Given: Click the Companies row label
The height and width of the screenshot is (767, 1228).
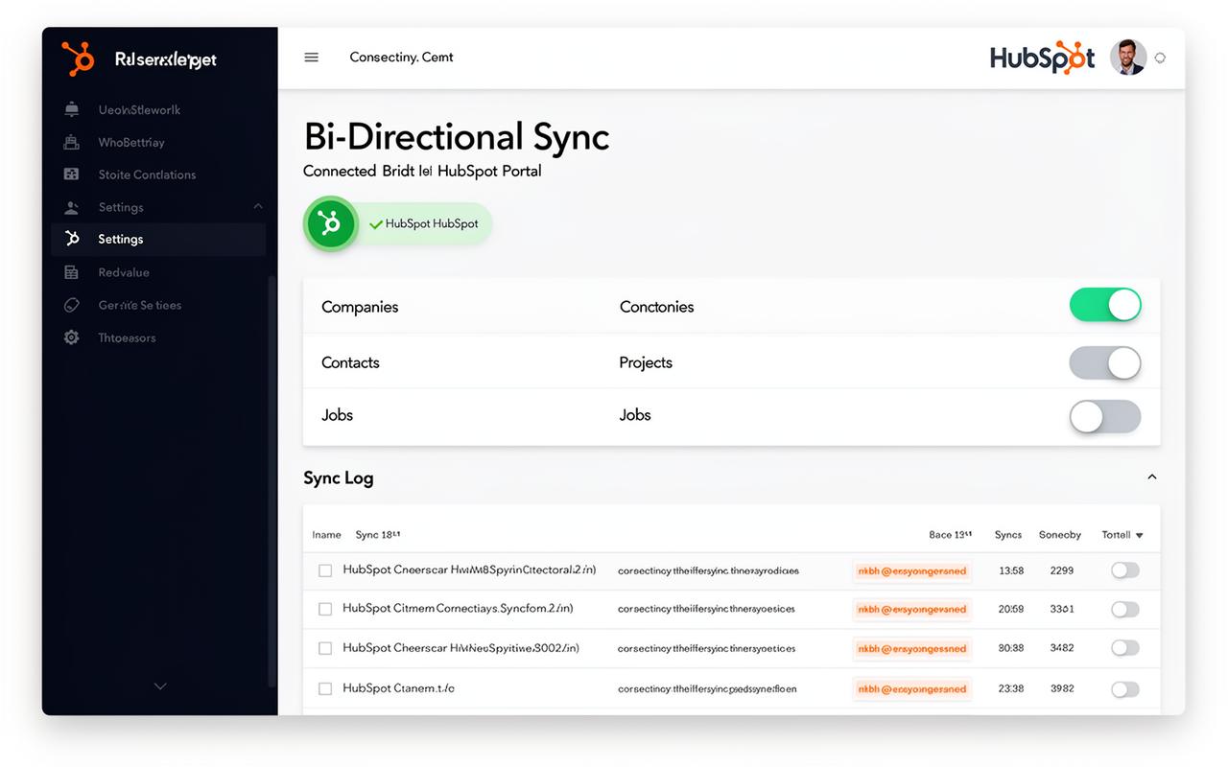Looking at the screenshot, I should [360, 307].
